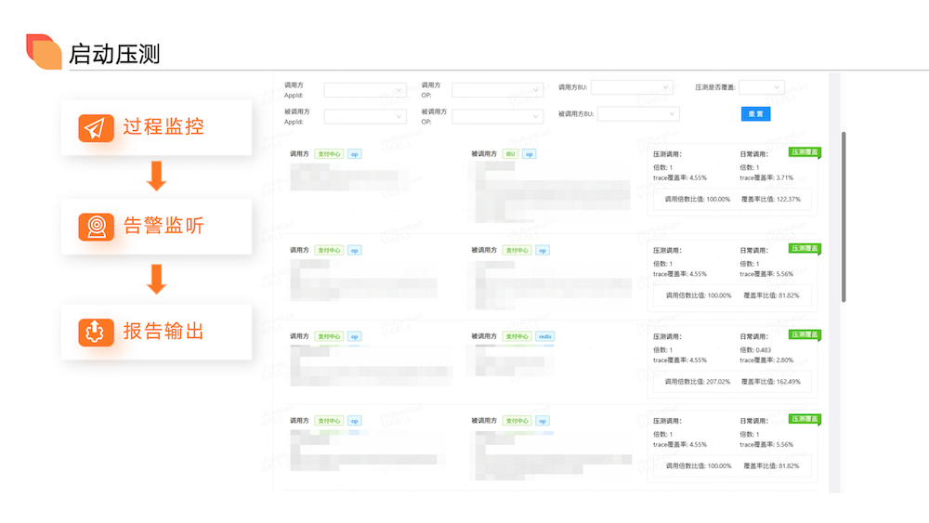Expand the 被调用方 AppId dropdown
This screenshot has width=929, height=523.
click(365, 116)
